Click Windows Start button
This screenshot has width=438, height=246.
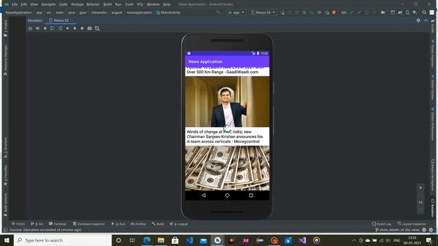click(x=7, y=240)
